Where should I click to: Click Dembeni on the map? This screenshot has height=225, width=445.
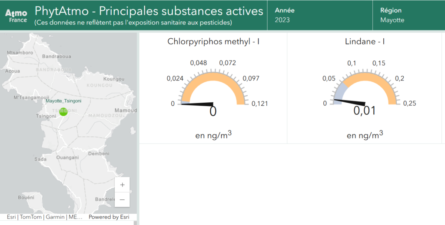point(99,154)
